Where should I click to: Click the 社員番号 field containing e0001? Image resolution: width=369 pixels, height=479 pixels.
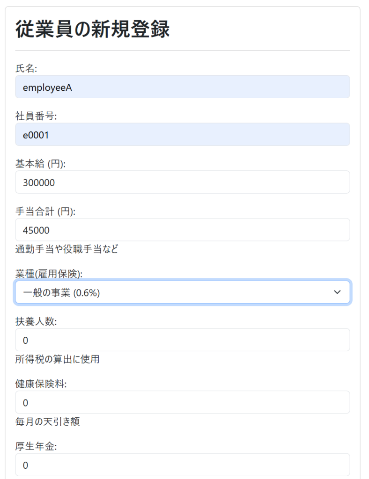[182, 135]
